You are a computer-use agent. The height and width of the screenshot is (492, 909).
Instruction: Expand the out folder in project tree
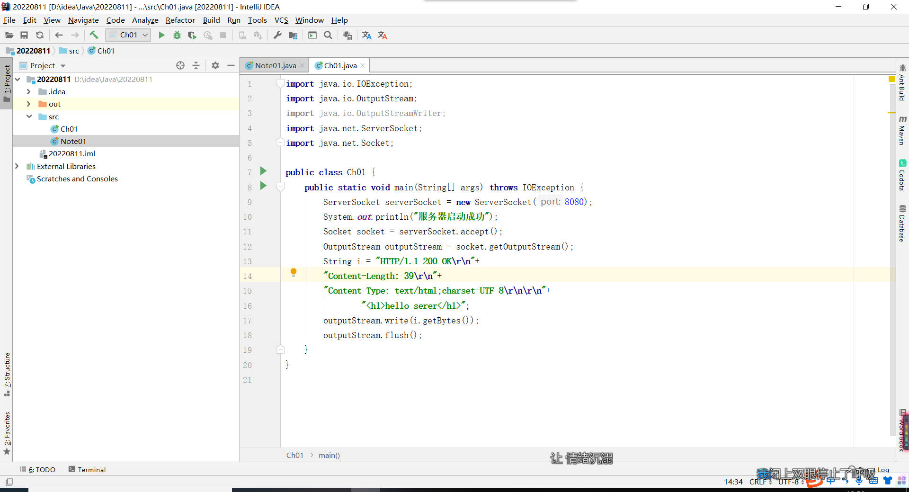click(29, 104)
